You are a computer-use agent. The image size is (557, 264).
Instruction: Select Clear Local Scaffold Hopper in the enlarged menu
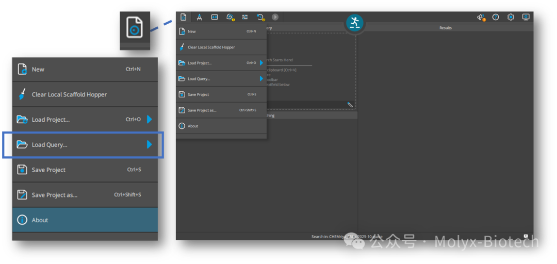tap(85, 94)
